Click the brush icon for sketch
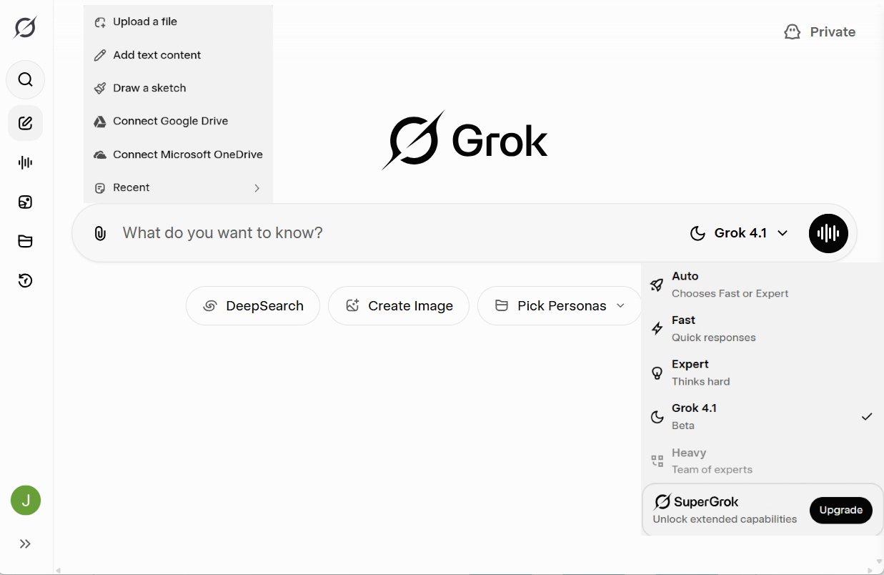Image resolution: width=884 pixels, height=575 pixels. [100, 89]
